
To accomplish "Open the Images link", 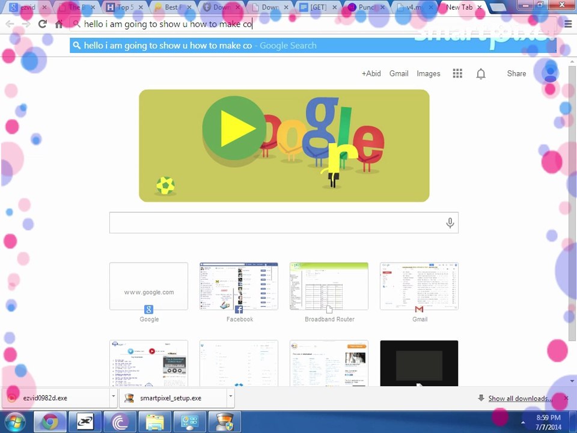I will coord(429,73).
